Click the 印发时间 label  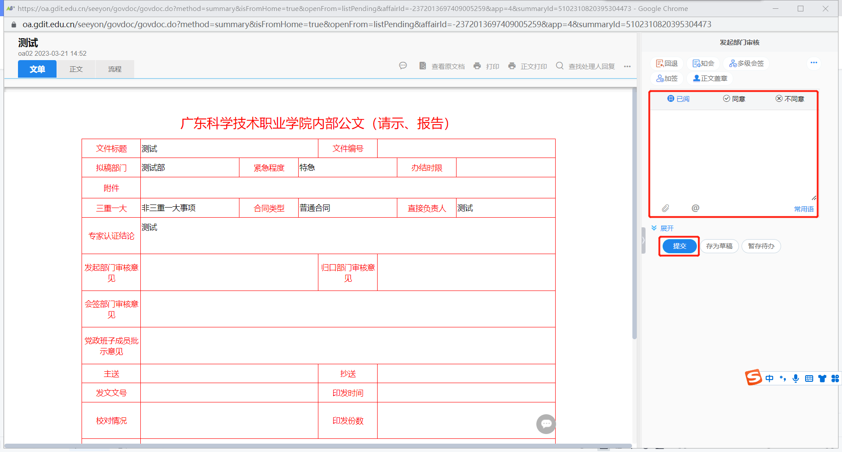tap(348, 393)
